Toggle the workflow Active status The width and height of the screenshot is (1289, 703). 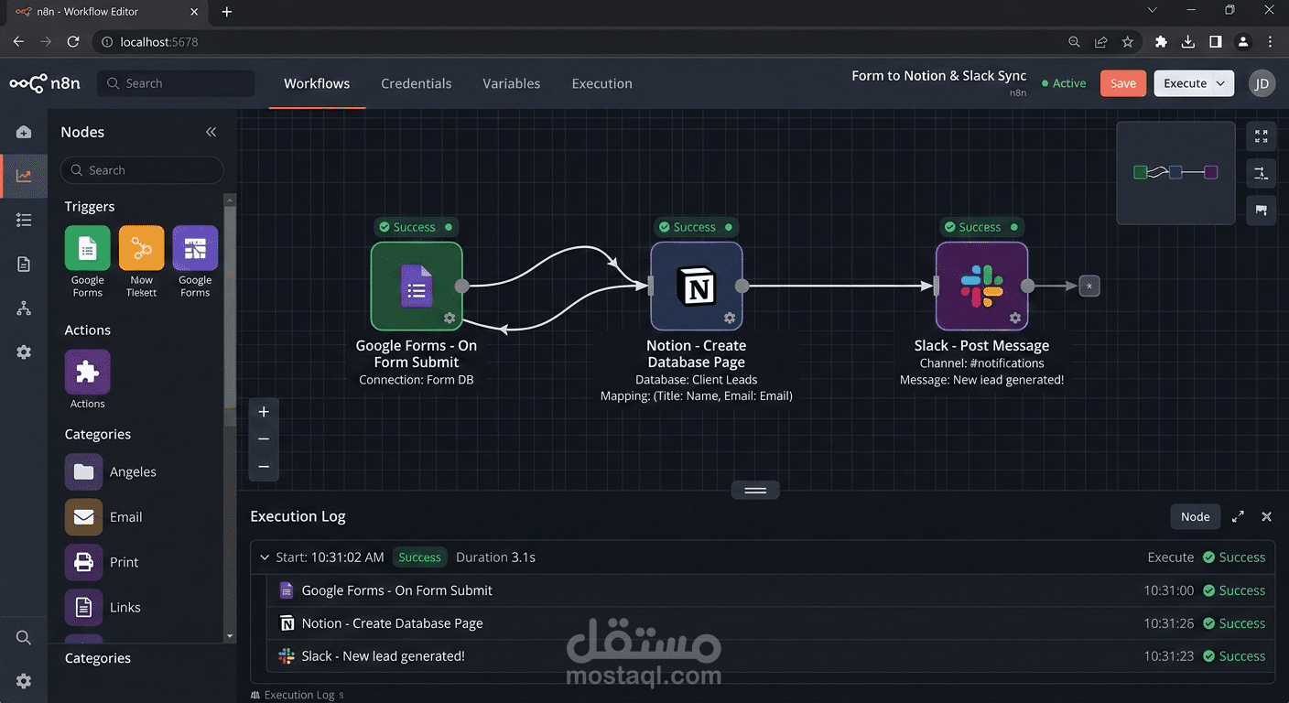click(x=1064, y=83)
